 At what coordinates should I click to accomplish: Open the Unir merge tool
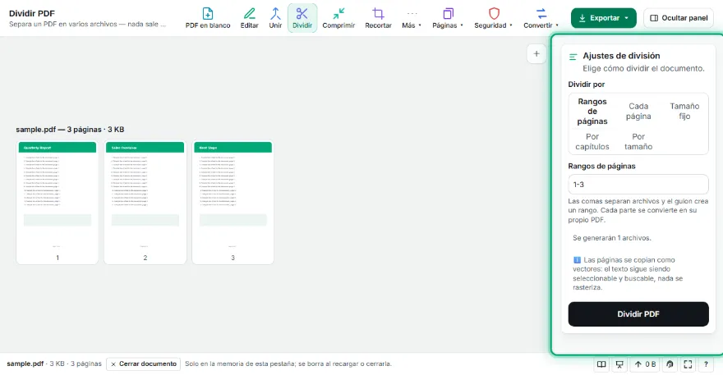tap(275, 18)
